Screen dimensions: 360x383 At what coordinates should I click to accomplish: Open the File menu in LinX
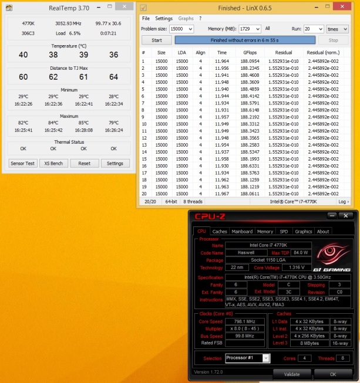coord(146,19)
